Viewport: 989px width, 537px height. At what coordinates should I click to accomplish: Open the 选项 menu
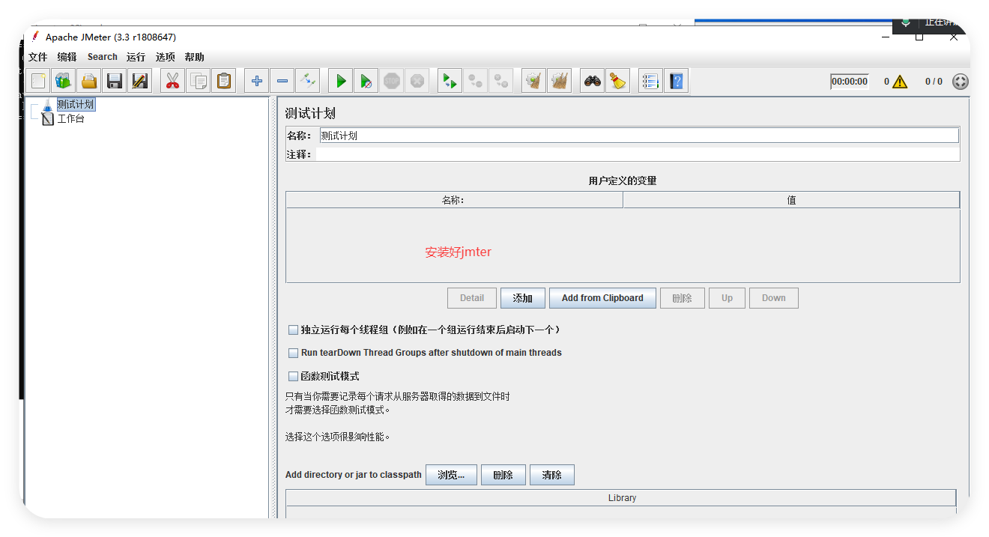point(166,57)
